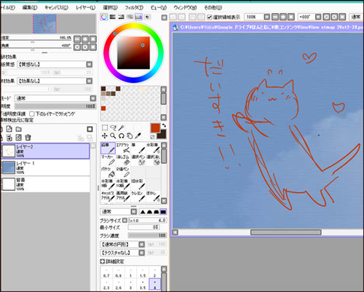Open the ウィンドウ Window menu
Screen dimensions: 364x292
pyautogui.click(x=185, y=7)
